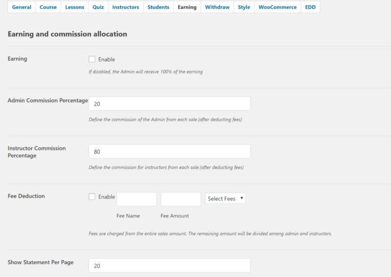
Task: Focus the Instructor Commission Percentage field
Action: pos(170,151)
